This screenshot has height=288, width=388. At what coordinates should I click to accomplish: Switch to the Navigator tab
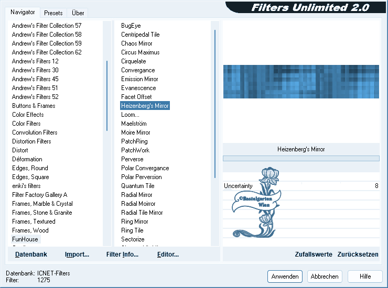tap(23, 12)
